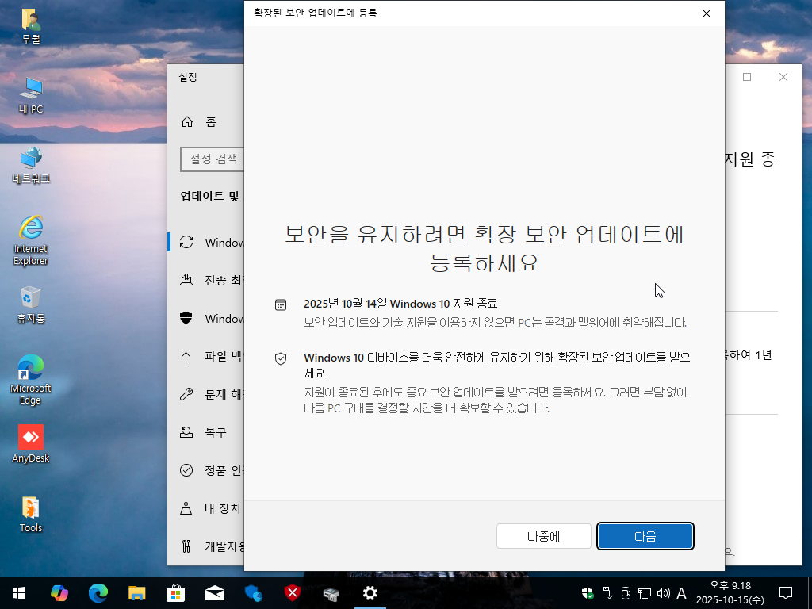This screenshot has height=609, width=812.
Task: Open the clock showing 오후 9:18
Action: (x=730, y=593)
